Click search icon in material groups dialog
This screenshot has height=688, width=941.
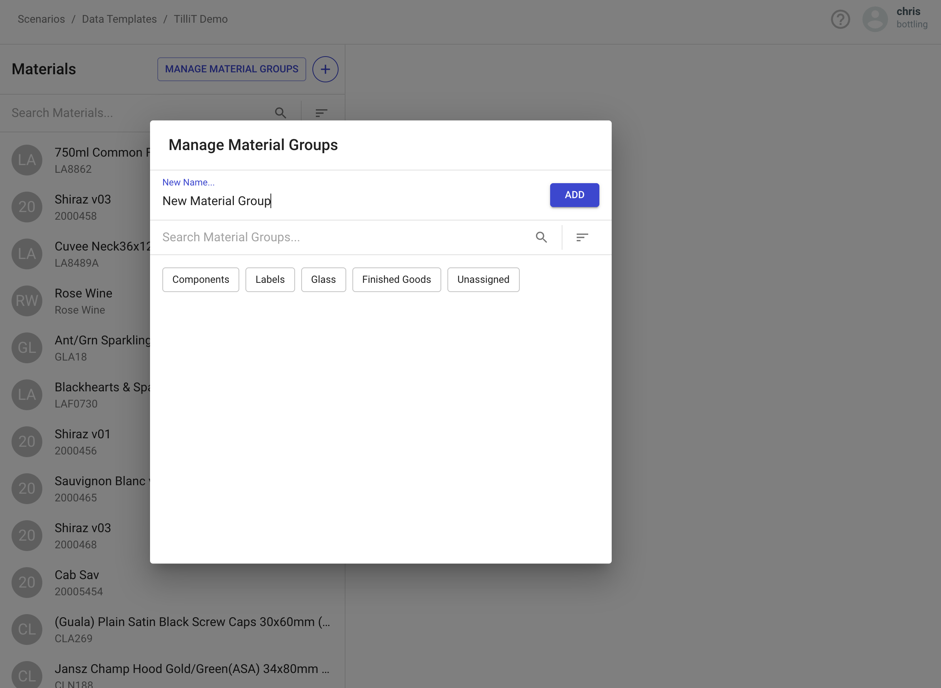[x=541, y=237]
